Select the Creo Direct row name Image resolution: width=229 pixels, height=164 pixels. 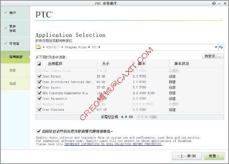point(52,76)
